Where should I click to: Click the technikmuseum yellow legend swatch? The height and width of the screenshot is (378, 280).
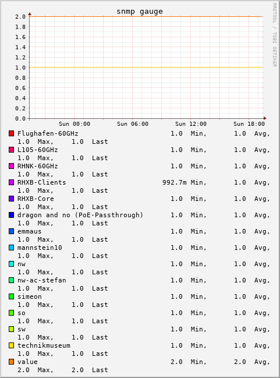tap(11, 345)
